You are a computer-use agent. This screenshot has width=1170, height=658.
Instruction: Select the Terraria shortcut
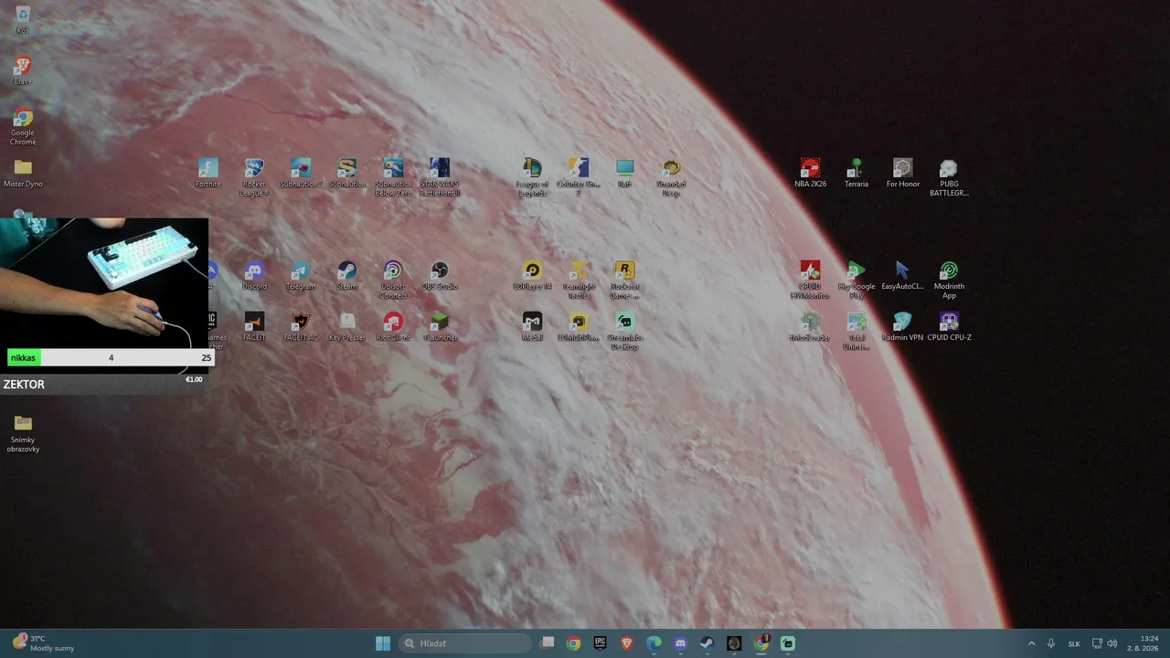click(x=856, y=173)
